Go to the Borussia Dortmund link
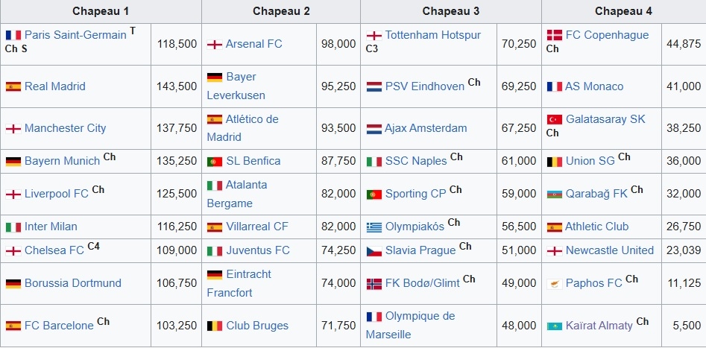This screenshot has width=706, height=348. 72,283
